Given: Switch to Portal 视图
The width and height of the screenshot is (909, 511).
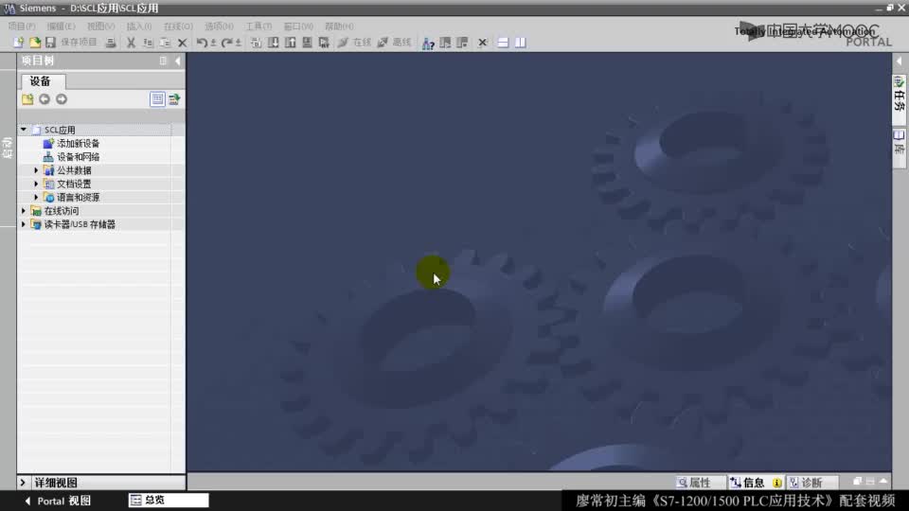Looking at the screenshot, I should click(59, 501).
